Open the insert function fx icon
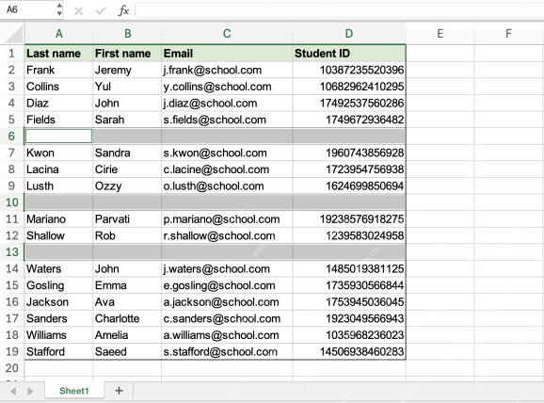Image resolution: width=544 pixels, height=403 pixels. (123, 10)
